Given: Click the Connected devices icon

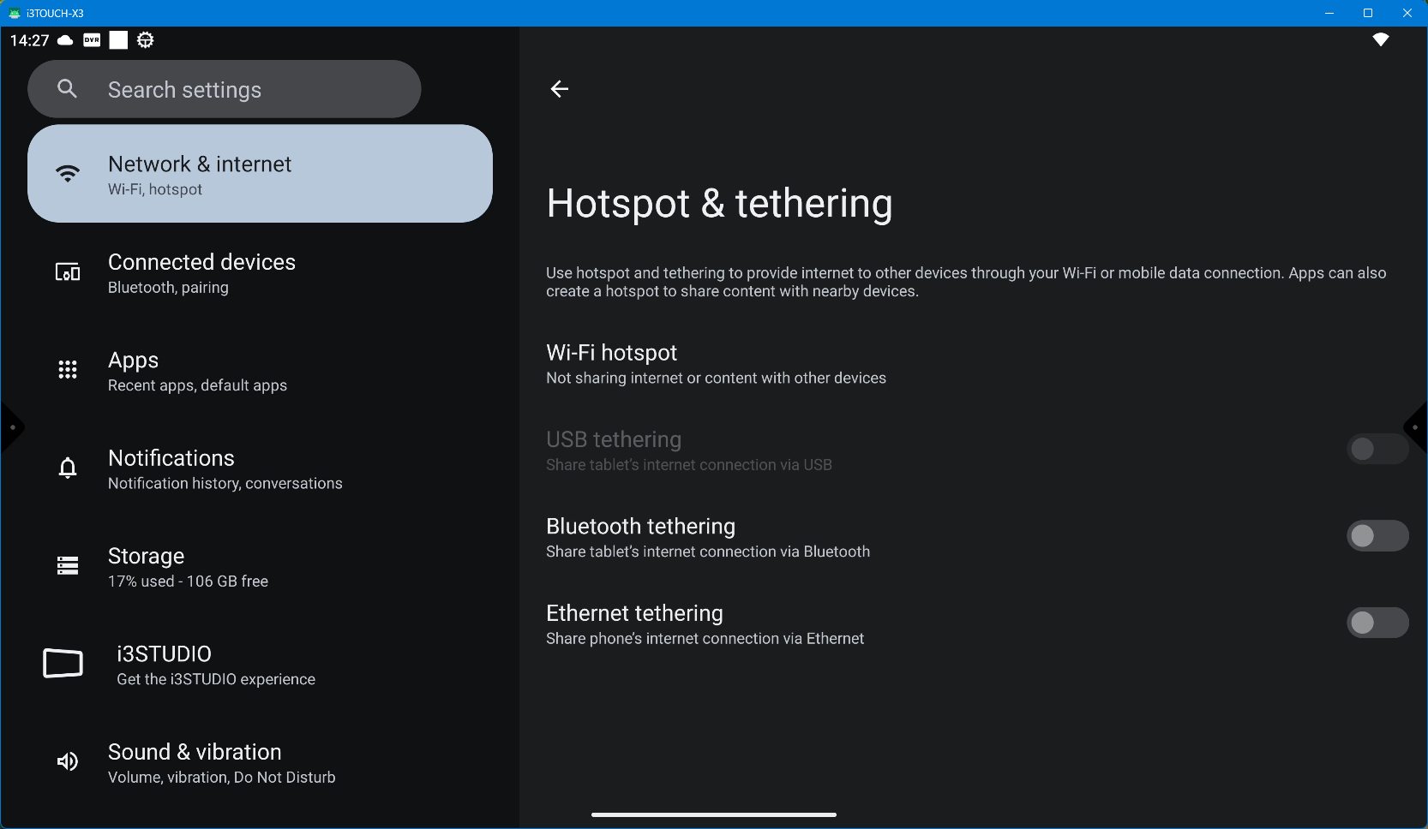Looking at the screenshot, I should (x=68, y=272).
